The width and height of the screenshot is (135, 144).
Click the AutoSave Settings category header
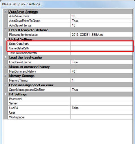23,12
